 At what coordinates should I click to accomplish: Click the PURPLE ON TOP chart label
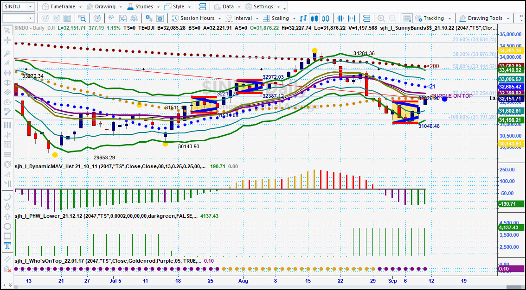click(x=452, y=96)
